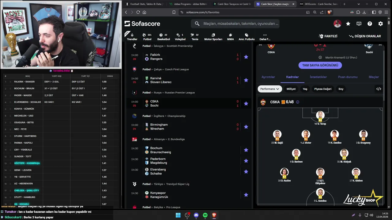Open goalkeeper V. Torop player thumbnail

click(320, 116)
